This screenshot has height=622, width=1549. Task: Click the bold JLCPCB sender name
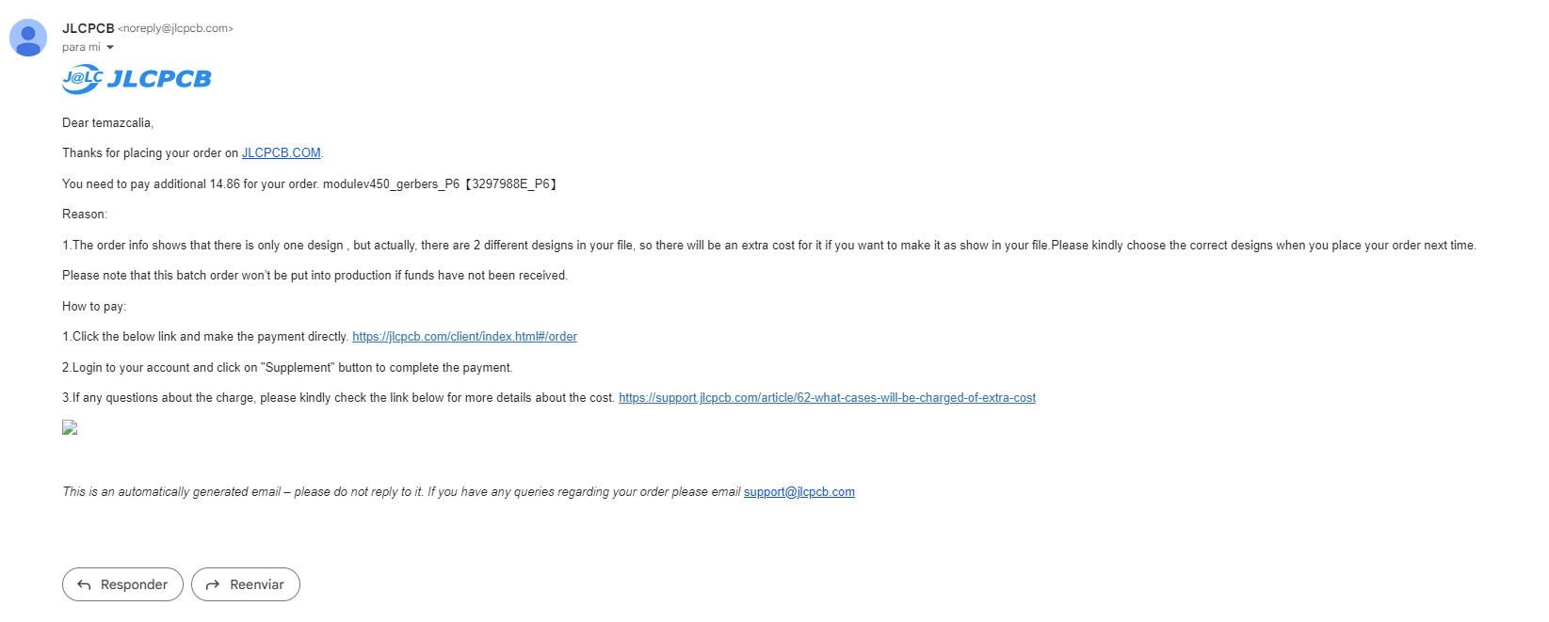click(x=89, y=28)
